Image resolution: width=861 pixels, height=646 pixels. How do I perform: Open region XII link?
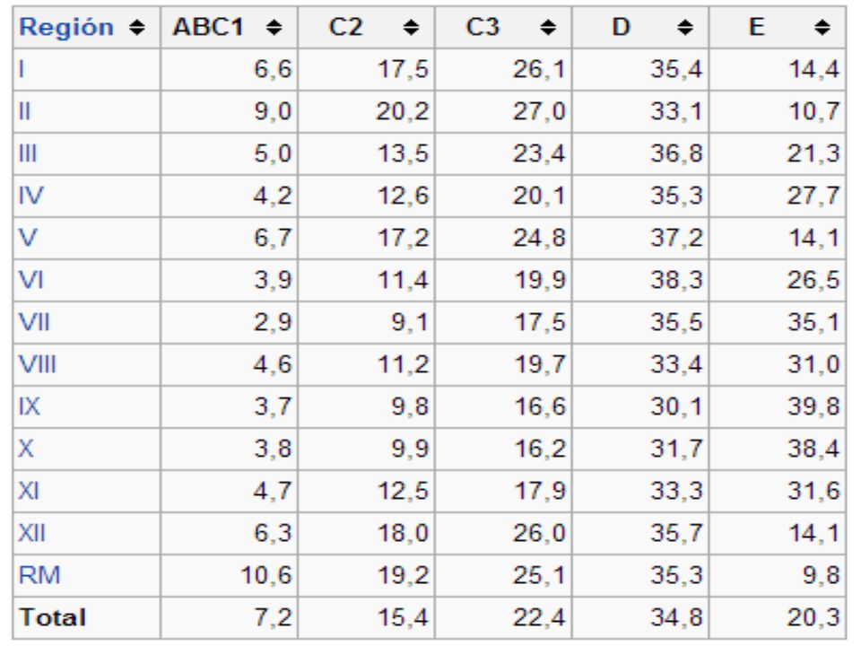32,533
